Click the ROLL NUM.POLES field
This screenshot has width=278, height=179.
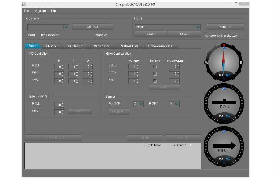tap(174, 67)
